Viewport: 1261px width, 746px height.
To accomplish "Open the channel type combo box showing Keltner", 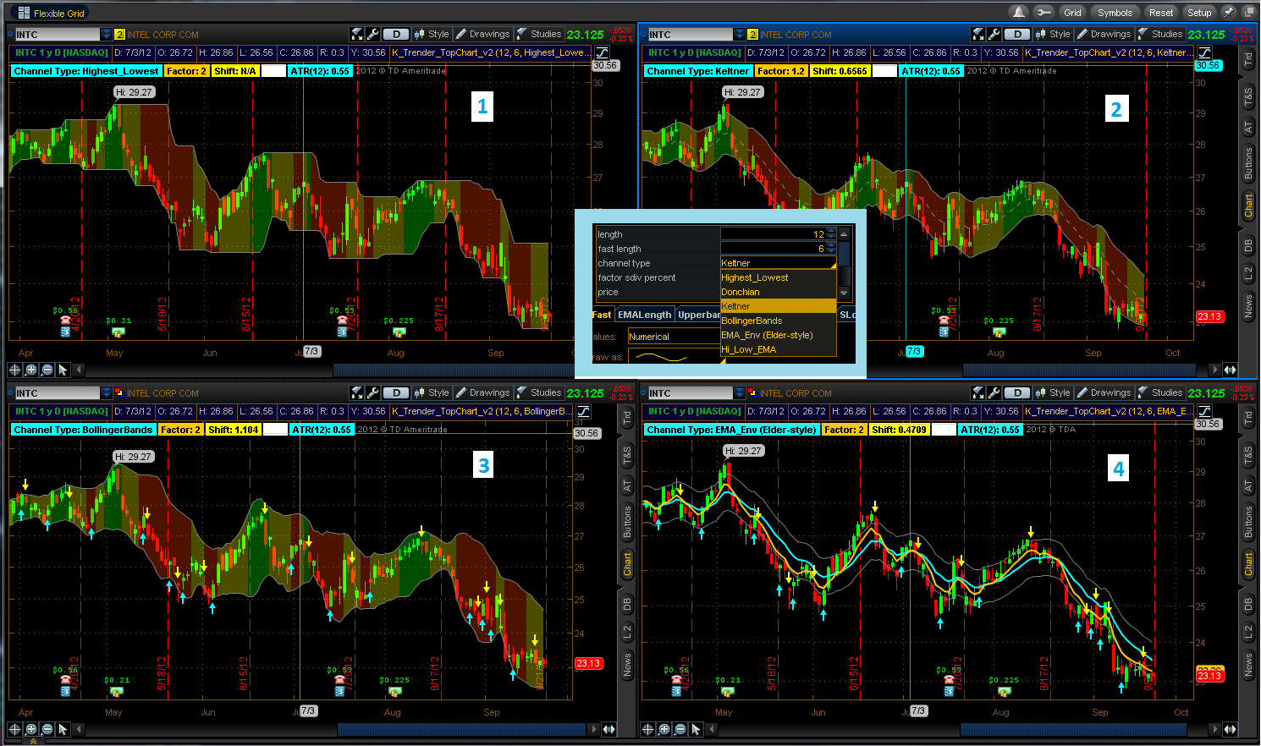I will [778, 263].
